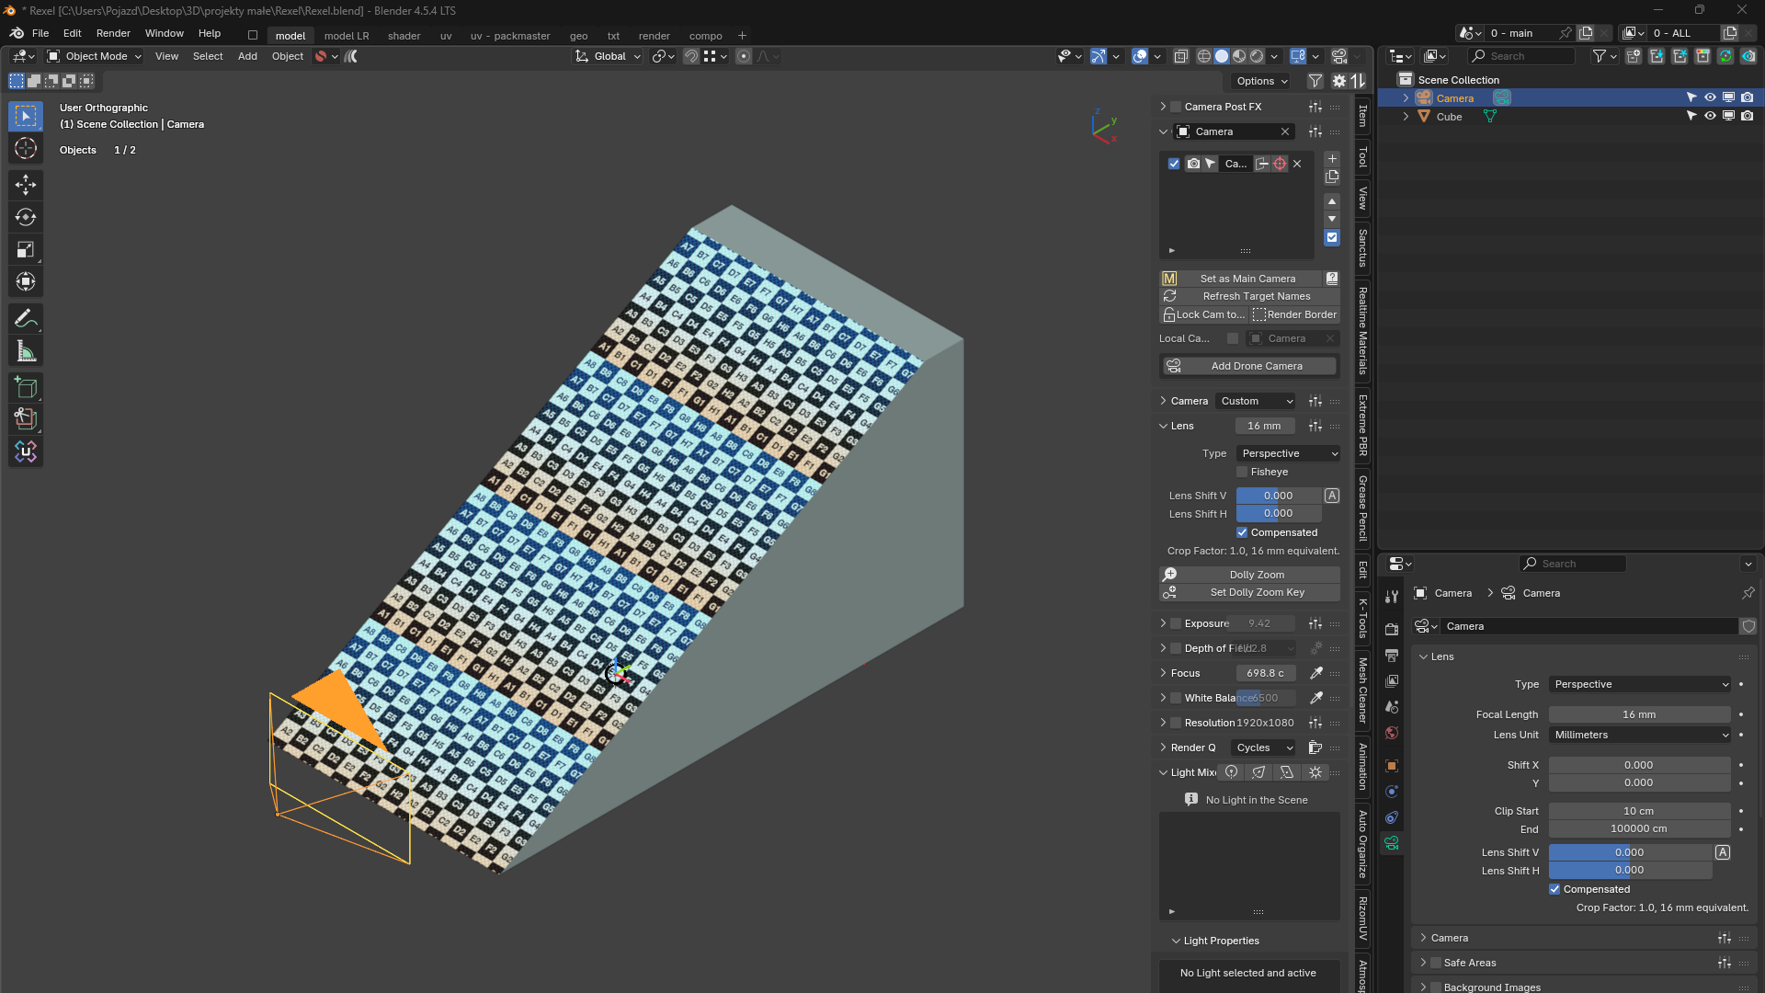Enable the Fisheye checkbox
Image resolution: width=1765 pixels, height=993 pixels.
click(1242, 472)
